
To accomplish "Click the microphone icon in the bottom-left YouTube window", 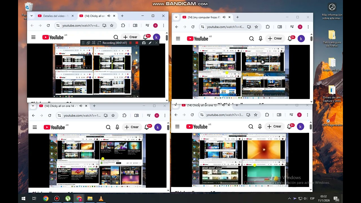I will tap(117, 127).
